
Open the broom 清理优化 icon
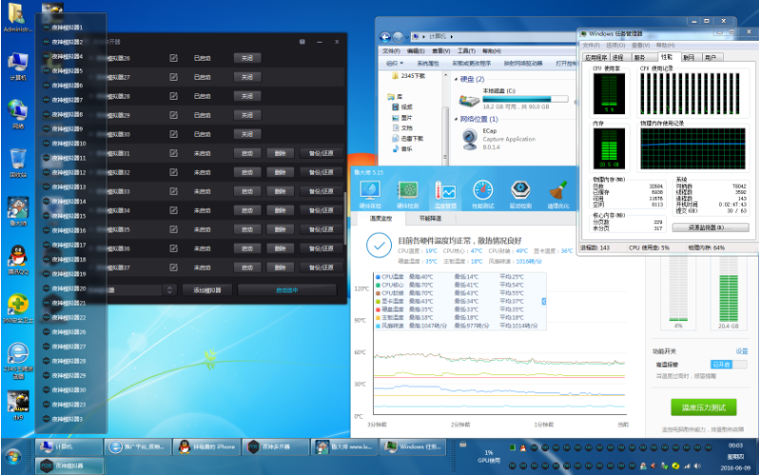tap(558, 190)
